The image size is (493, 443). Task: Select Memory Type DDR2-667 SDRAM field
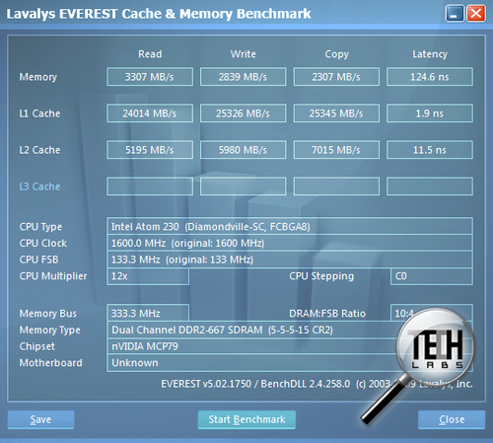tap(290, 330)
